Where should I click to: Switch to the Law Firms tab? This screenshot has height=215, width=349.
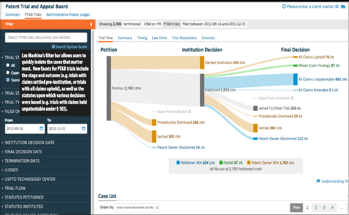click(x=160, y=38)
